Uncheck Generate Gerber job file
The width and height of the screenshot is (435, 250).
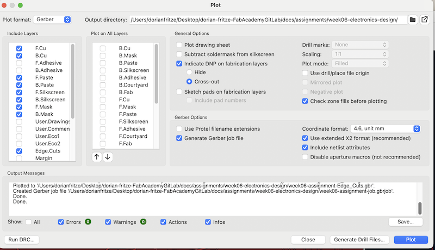point(179,138)
